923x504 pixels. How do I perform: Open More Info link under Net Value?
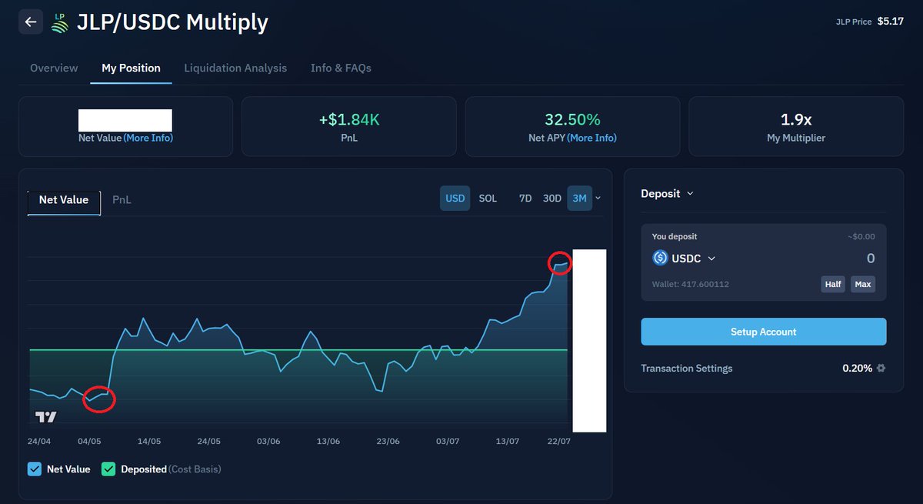tap(148, 138)
